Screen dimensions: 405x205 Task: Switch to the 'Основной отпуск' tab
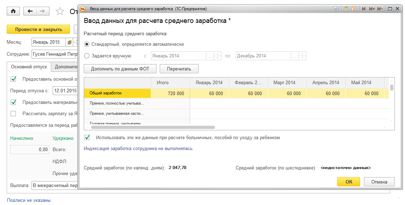(x=29, y=67)
